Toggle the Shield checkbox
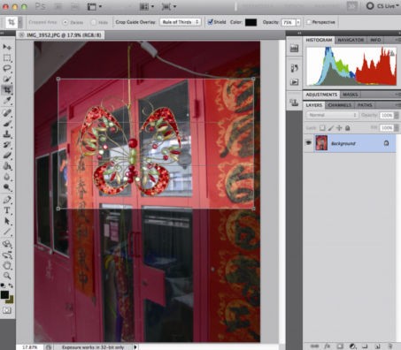The image size is (401, 350). [210, 22]
